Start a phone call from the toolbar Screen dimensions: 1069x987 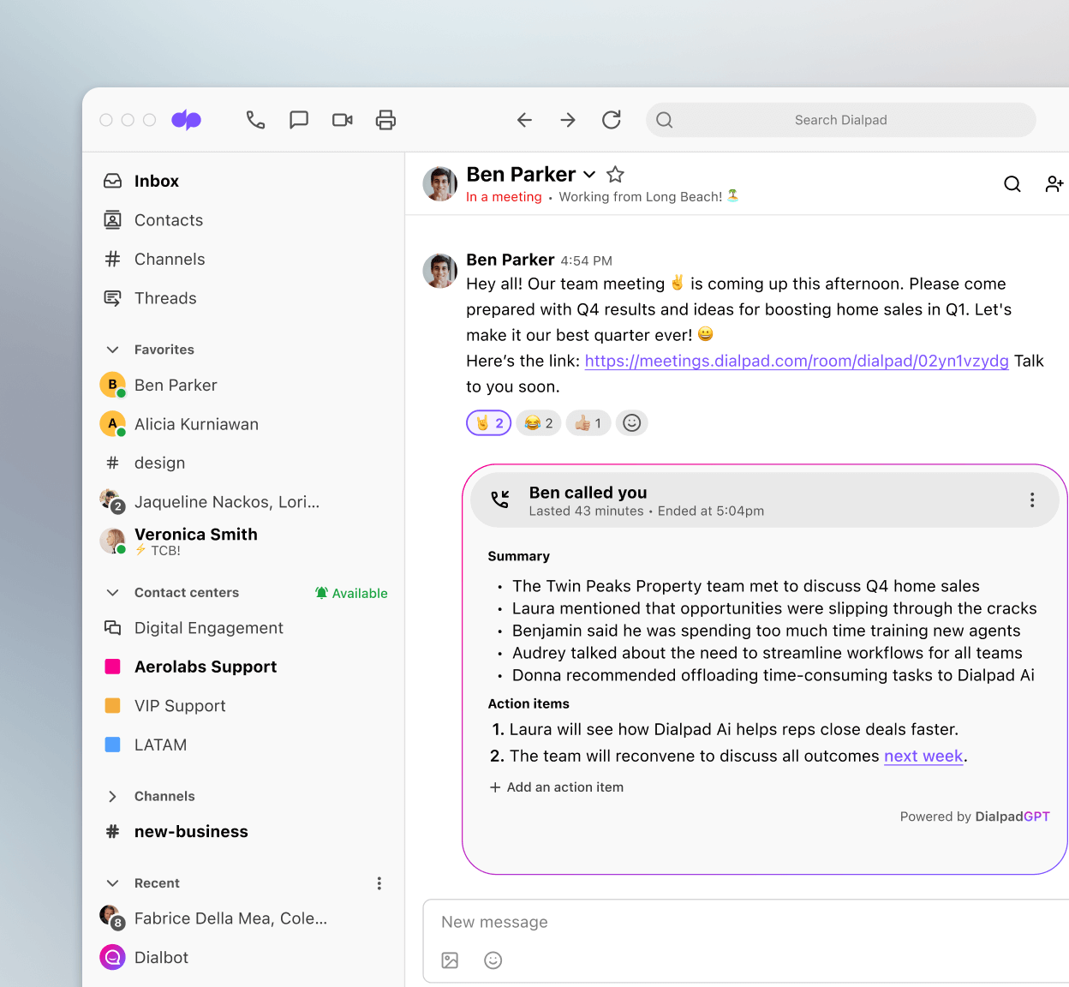pyautogui.click(x=255, y=120)
